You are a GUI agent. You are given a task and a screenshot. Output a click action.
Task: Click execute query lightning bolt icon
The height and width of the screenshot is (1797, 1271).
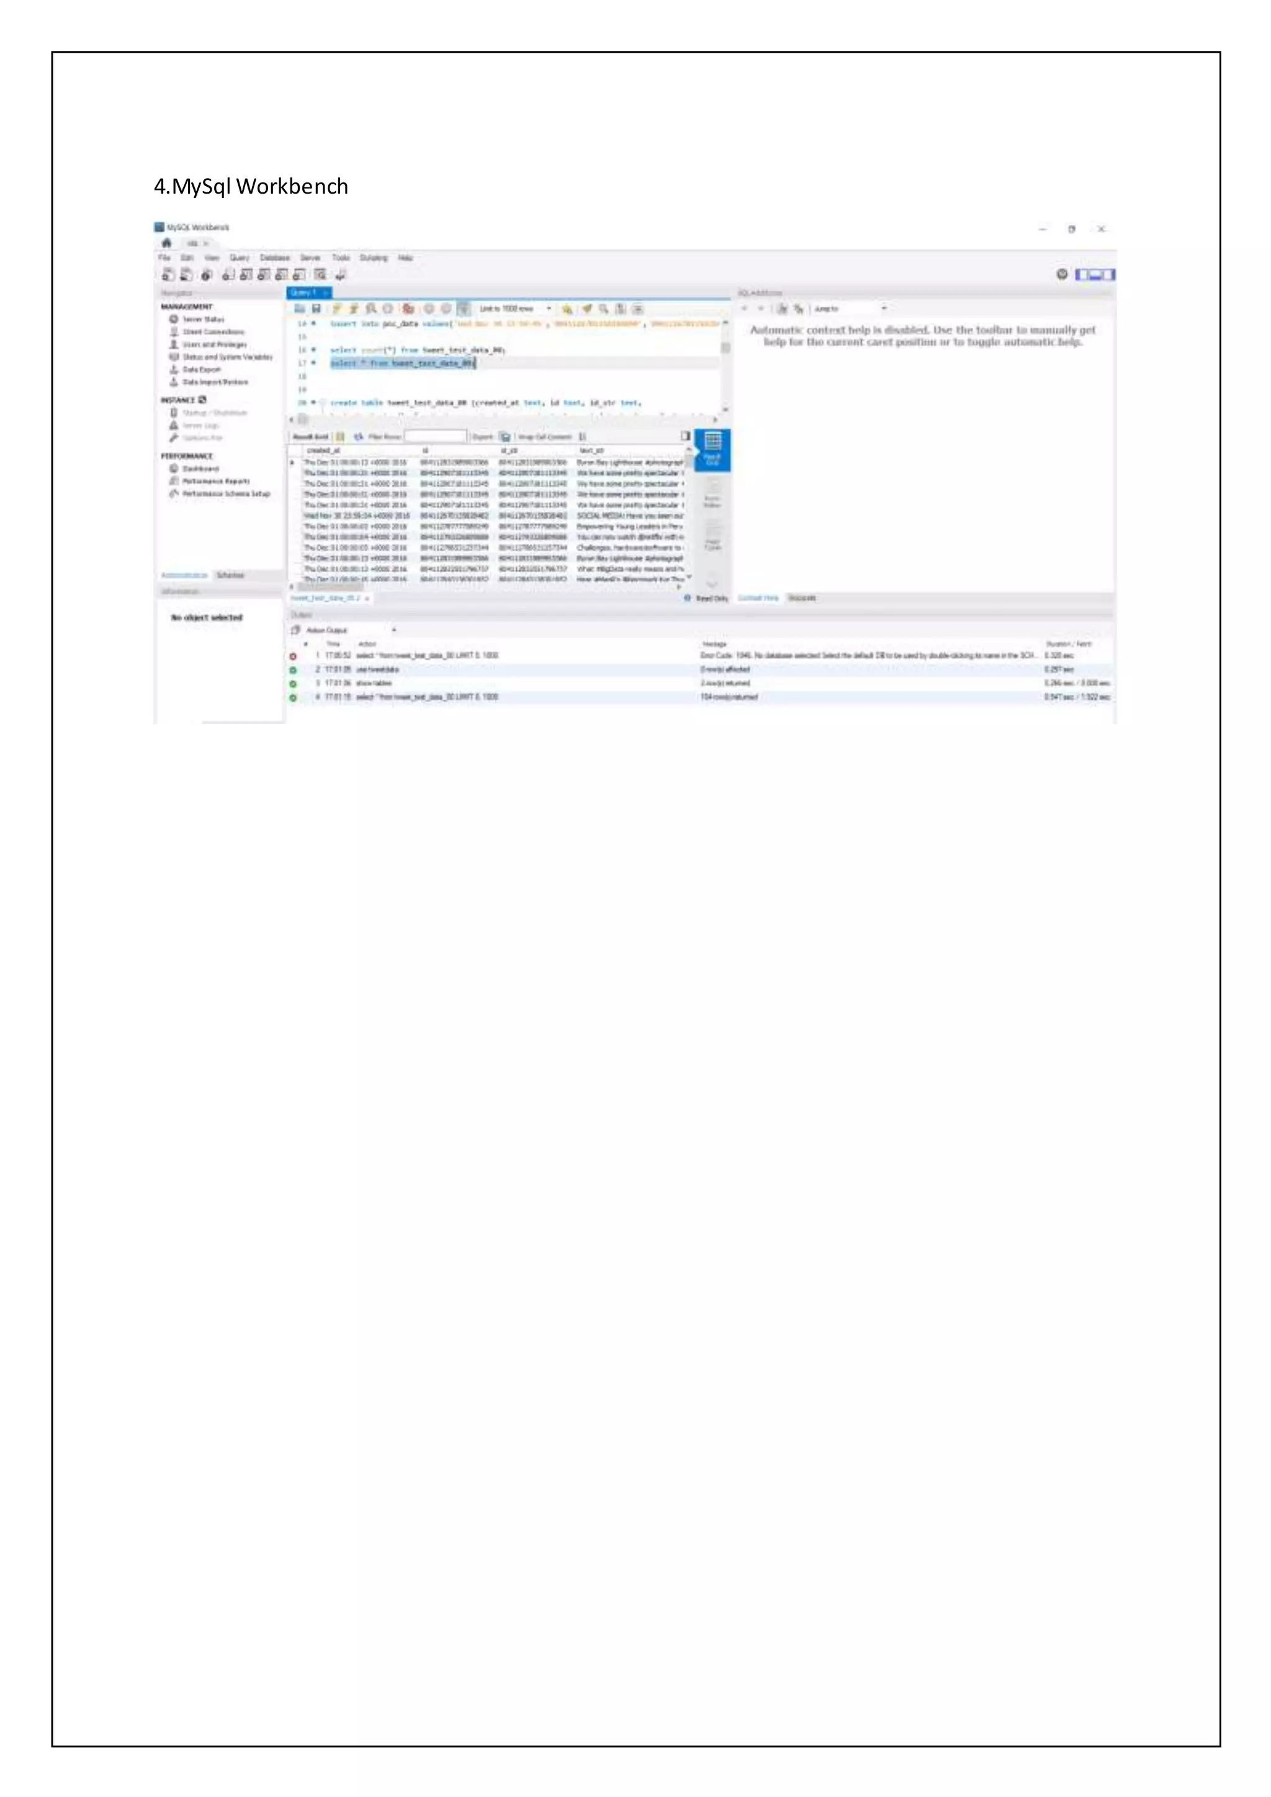pyautogui.click(x=336, y=308)
